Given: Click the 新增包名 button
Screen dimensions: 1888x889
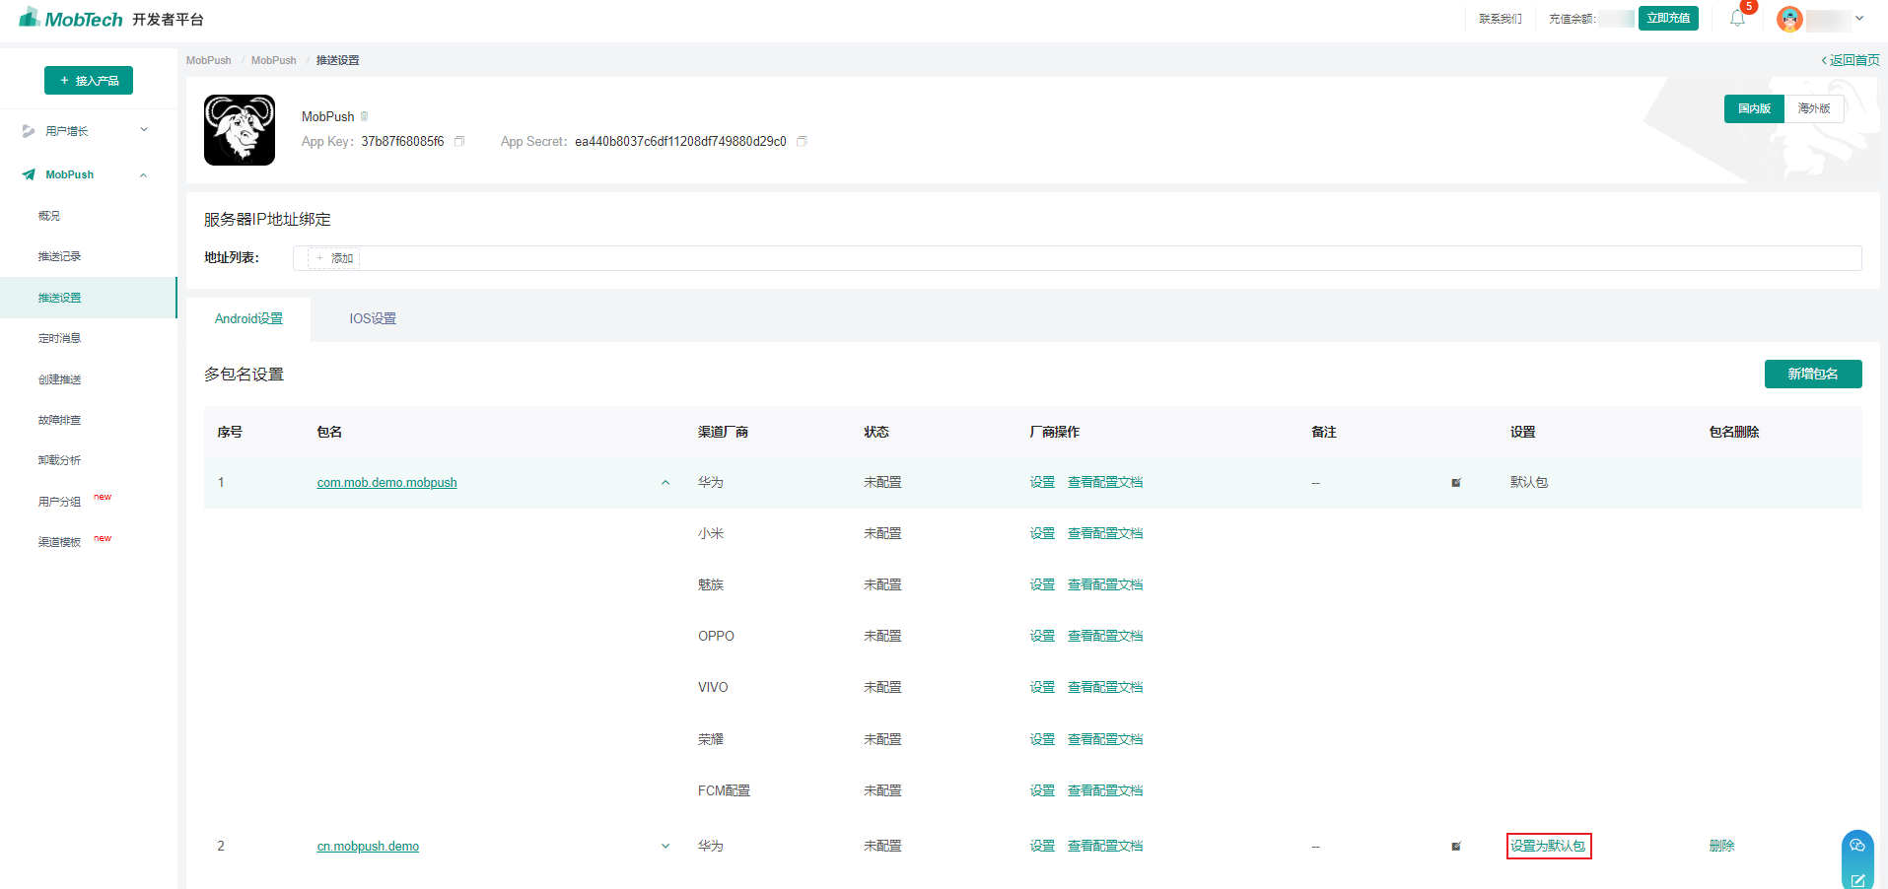Looking at the screenshot, I should pyautogui.click(x=1813, y=375).
